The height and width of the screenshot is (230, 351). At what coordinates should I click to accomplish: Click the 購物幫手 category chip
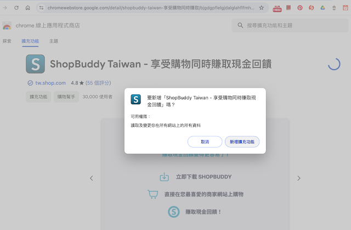click(x=66, y=97)
